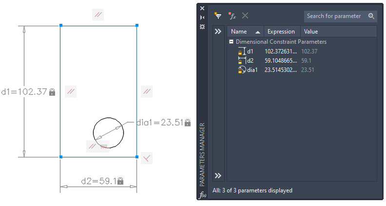Select the top-right rectangle grip
The image size is (386, 206).
pyautogui.click(x=137, y=25)
